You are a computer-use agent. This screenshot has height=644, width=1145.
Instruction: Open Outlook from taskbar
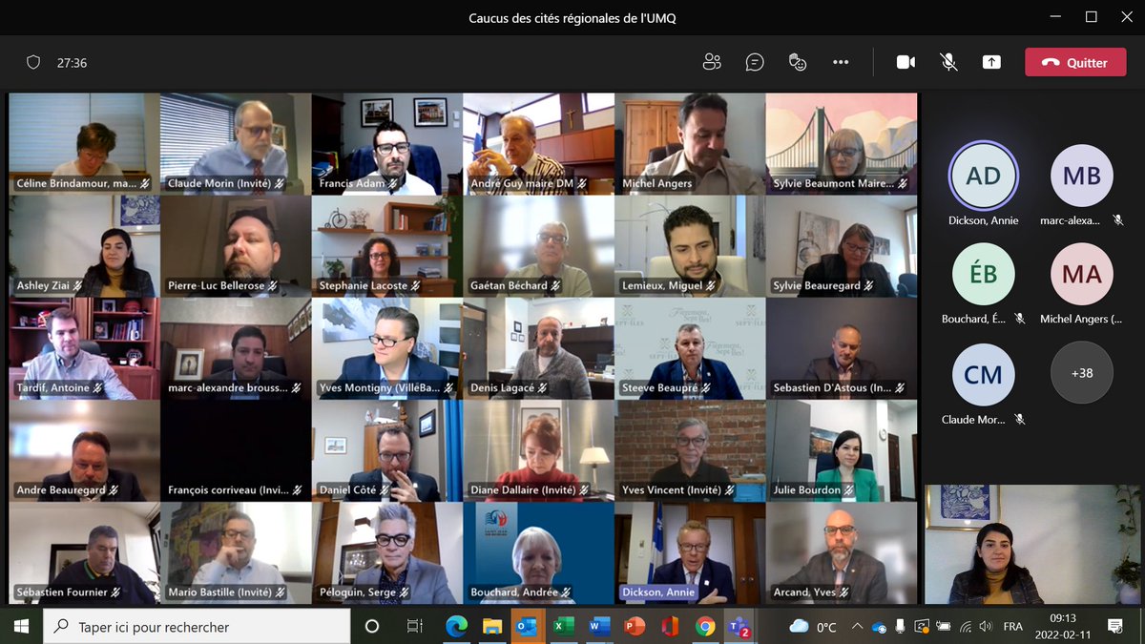coord(528,627)
